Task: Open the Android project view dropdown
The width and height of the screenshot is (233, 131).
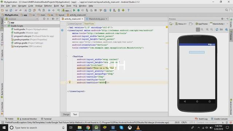Action: click(21, 19)
